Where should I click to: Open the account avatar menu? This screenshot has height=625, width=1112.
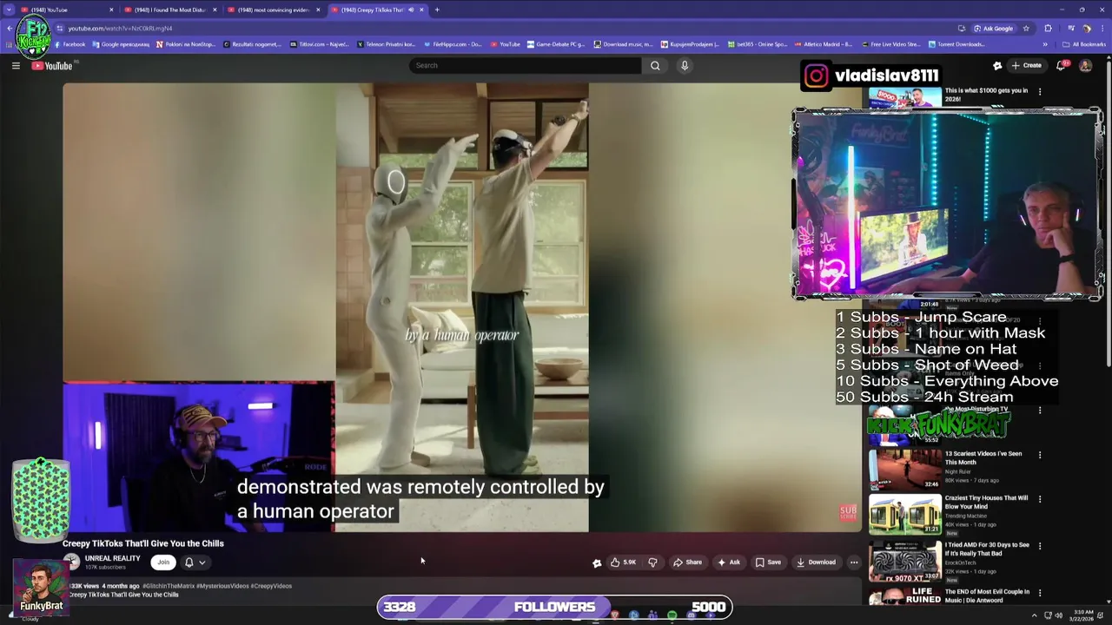pyautogui.click(x=1085, y=65)
